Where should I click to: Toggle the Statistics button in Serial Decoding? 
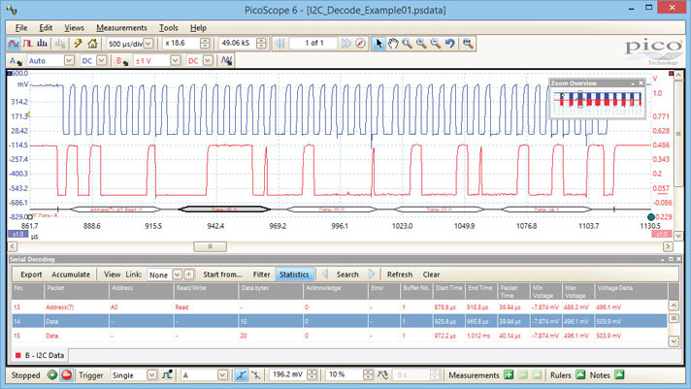click(294, 275)
